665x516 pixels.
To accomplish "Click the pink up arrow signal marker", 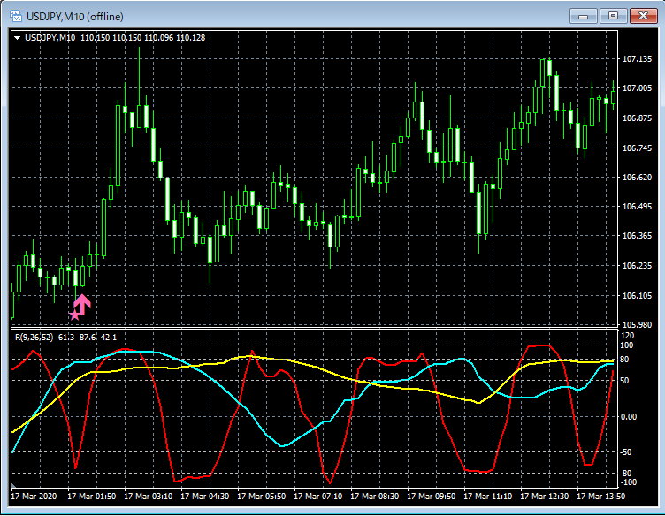I will pos(82,305).
